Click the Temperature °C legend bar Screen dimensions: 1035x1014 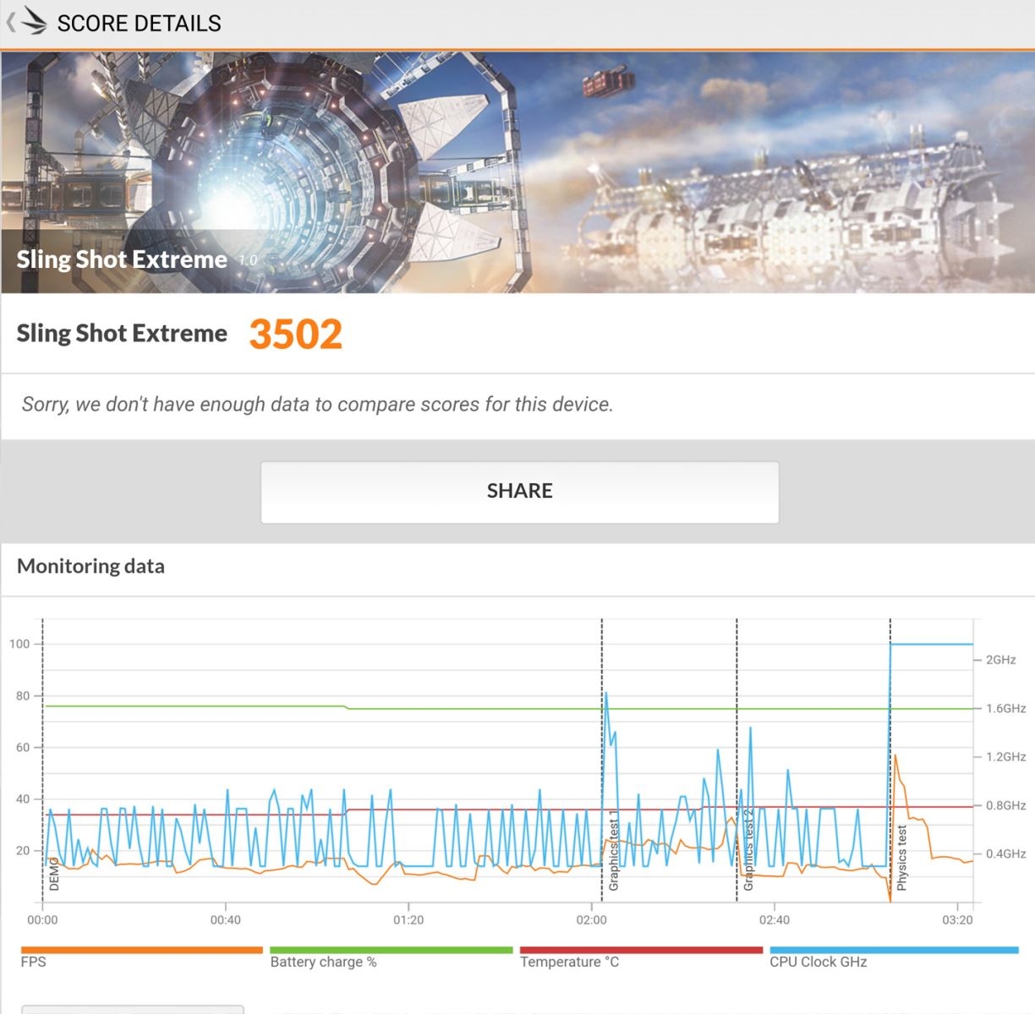tap(641, 950)
